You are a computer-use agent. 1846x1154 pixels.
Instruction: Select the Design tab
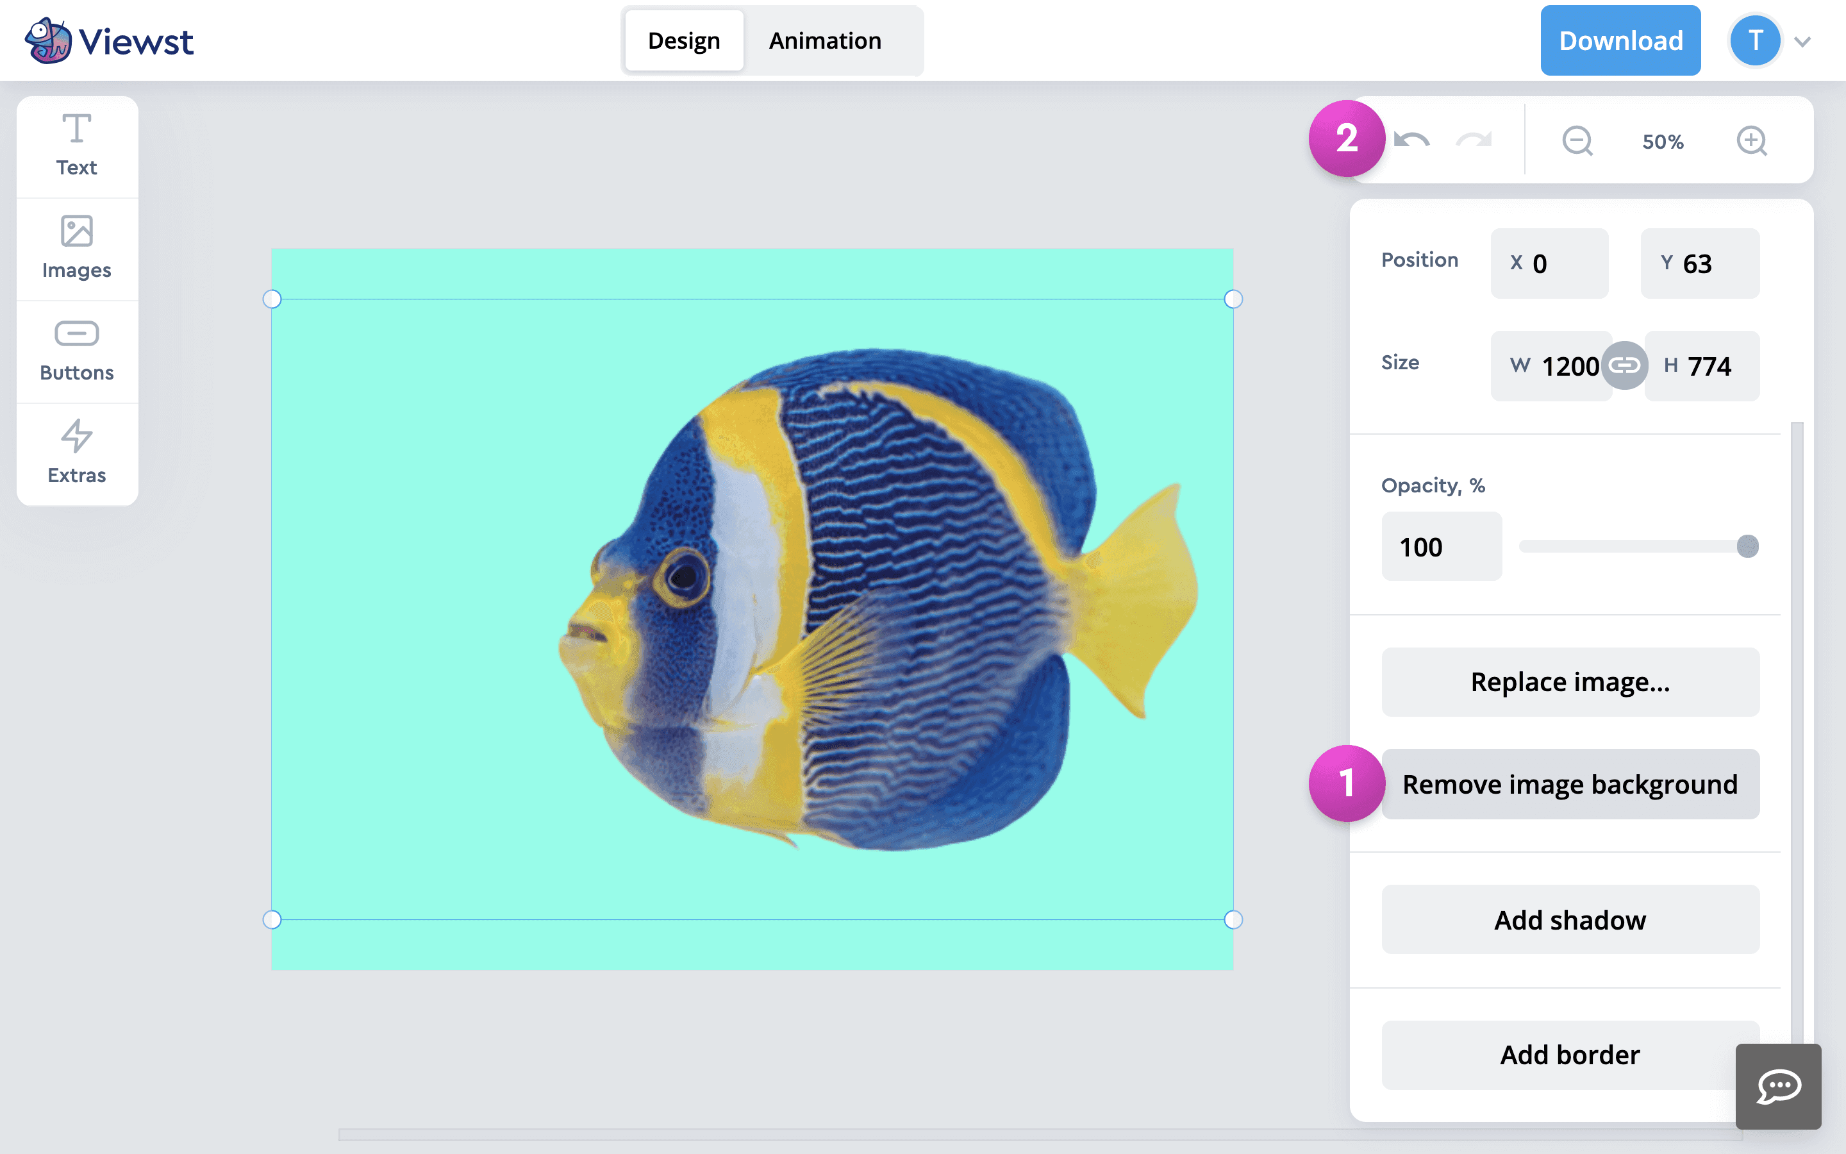click(683, 40)
